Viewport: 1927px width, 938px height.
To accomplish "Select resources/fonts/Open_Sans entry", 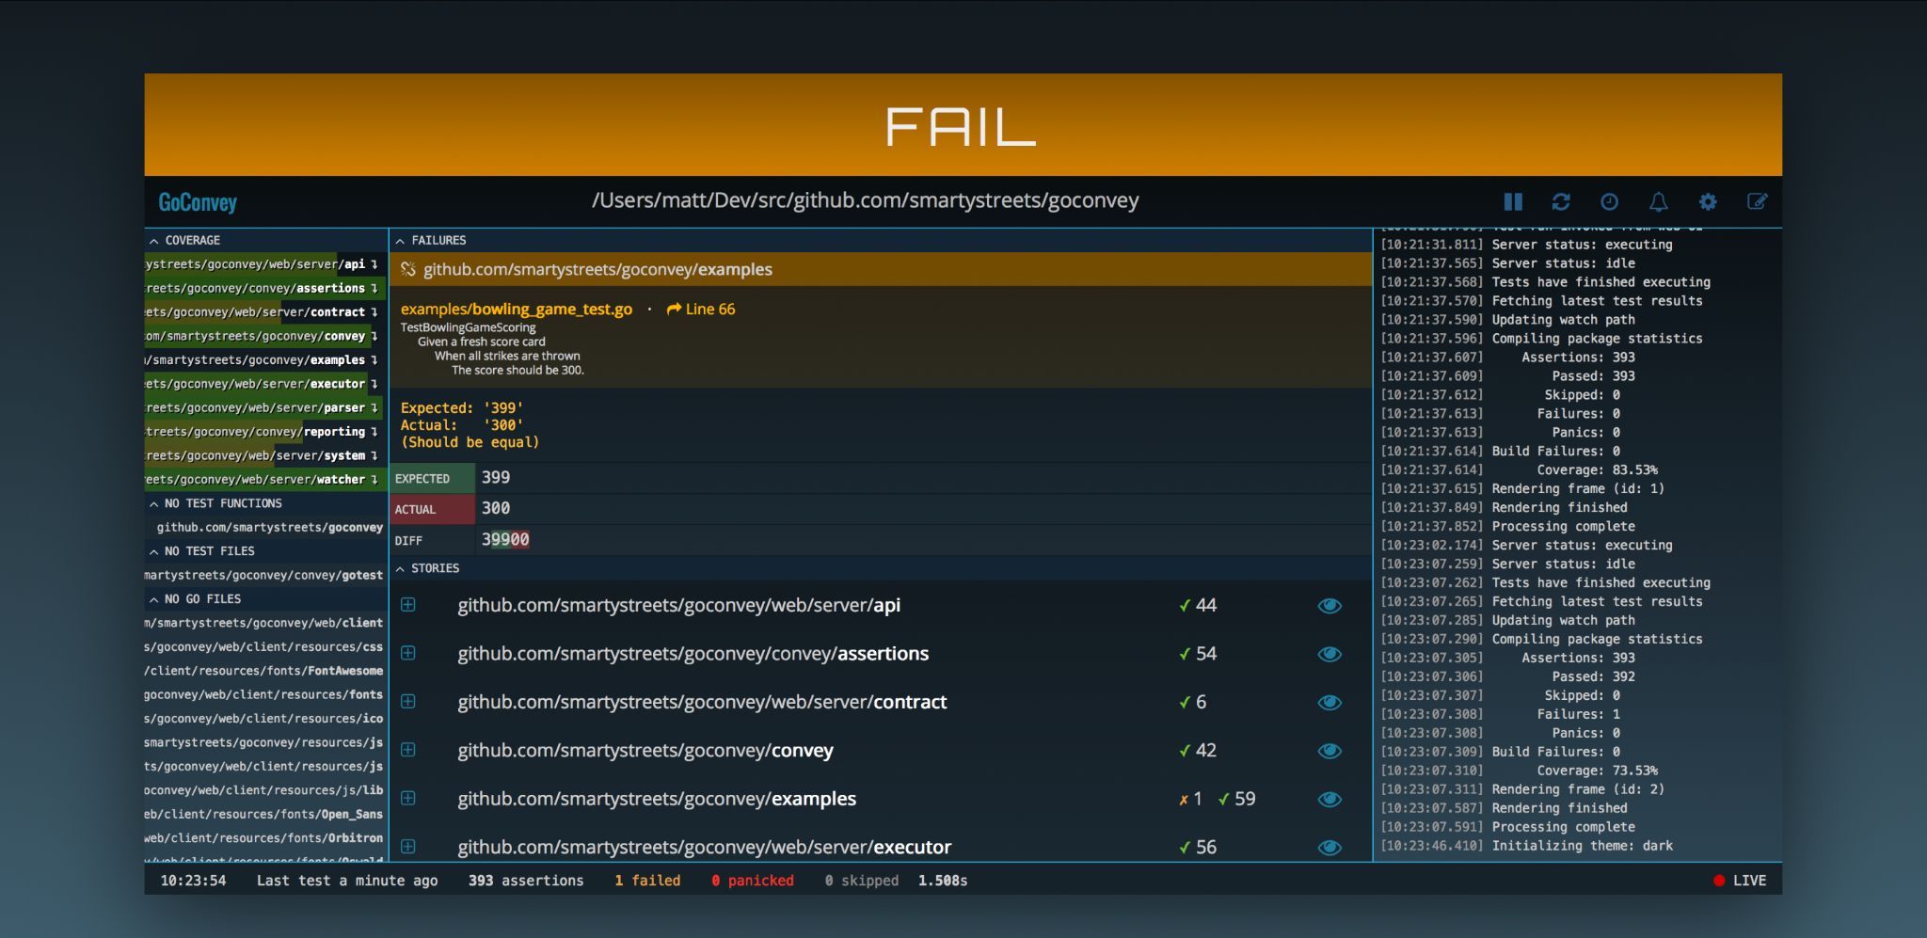I will pyautogui.click(x=263, y=815).
